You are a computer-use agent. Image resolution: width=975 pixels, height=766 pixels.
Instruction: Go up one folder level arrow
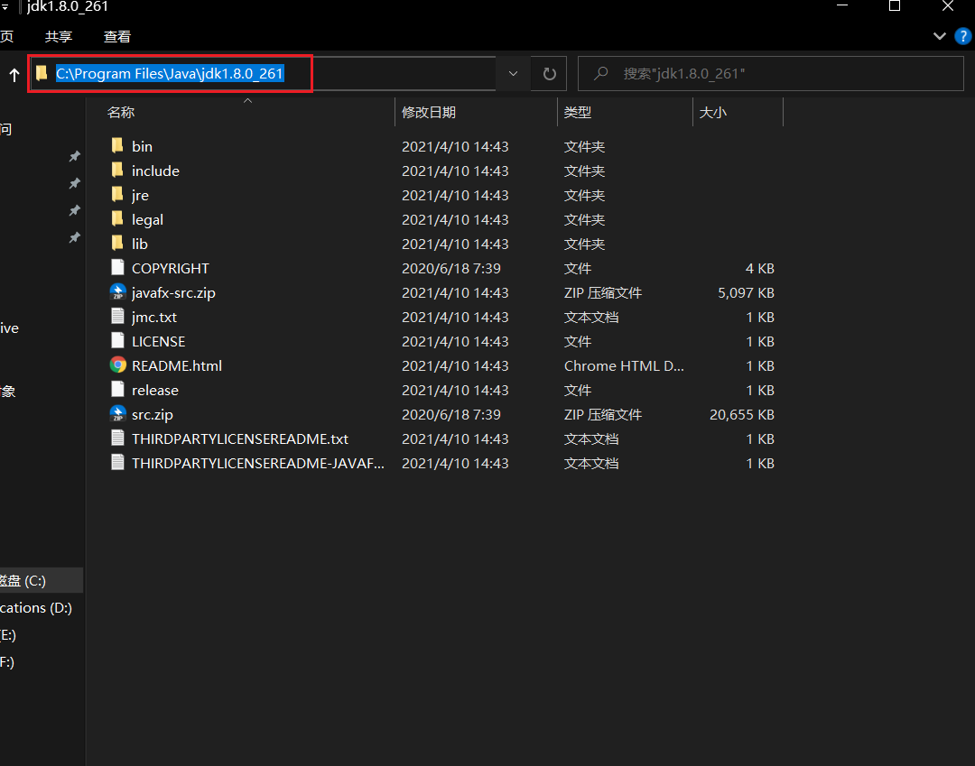14,75
